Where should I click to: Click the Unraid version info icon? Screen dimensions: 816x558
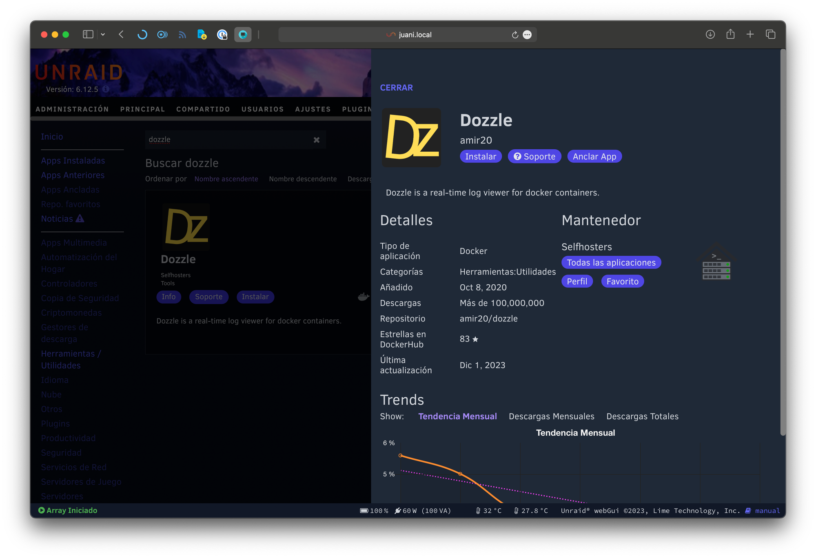coord(106,89)
